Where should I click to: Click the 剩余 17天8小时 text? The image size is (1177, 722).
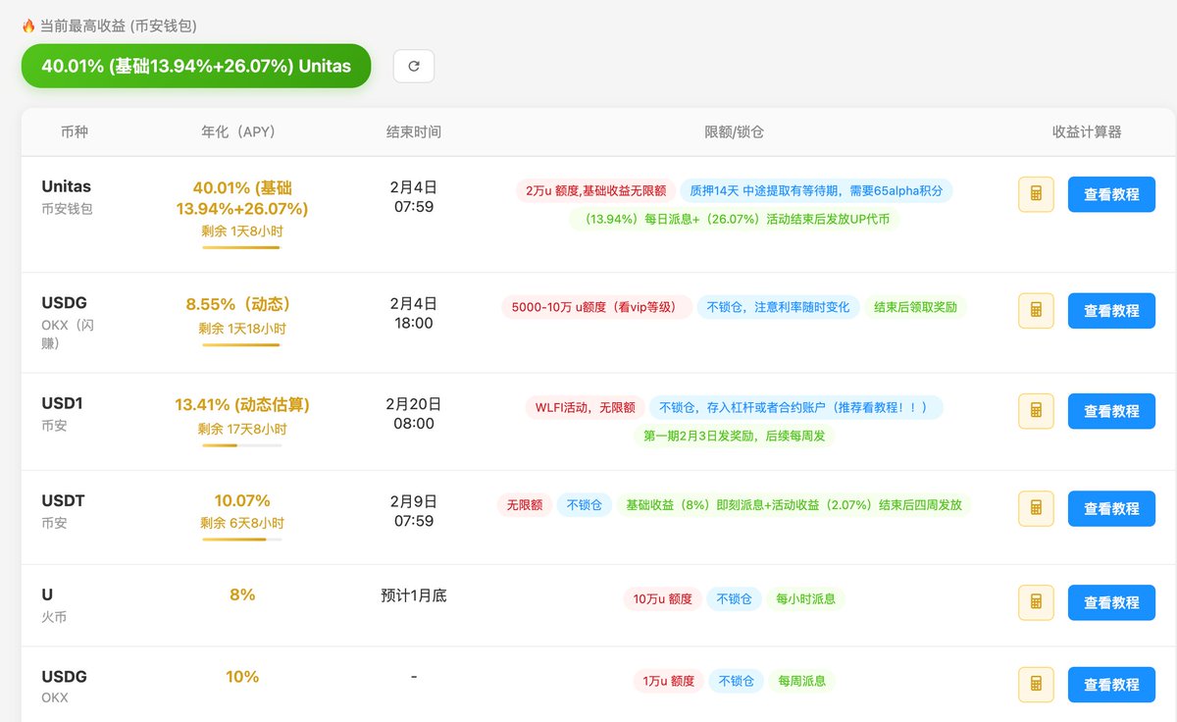(x=241, y=429)
